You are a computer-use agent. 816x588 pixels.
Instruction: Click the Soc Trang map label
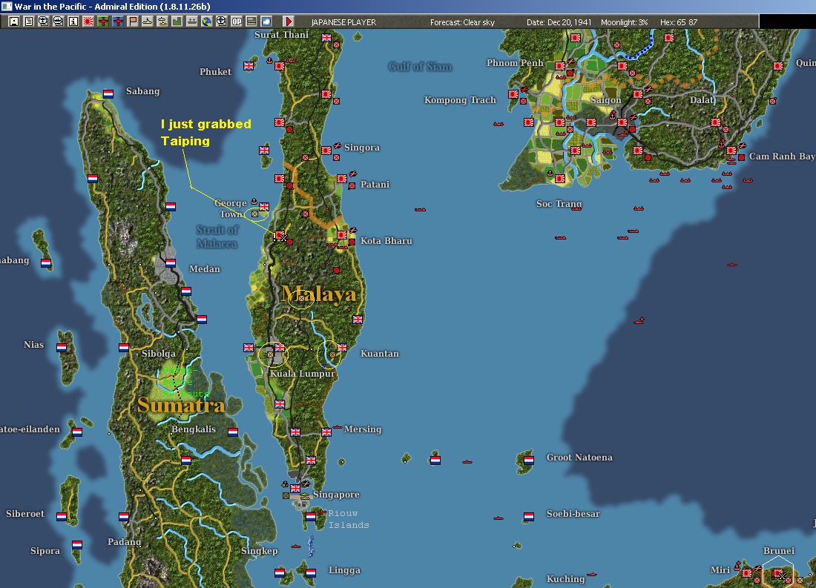(x=559, y=204)
